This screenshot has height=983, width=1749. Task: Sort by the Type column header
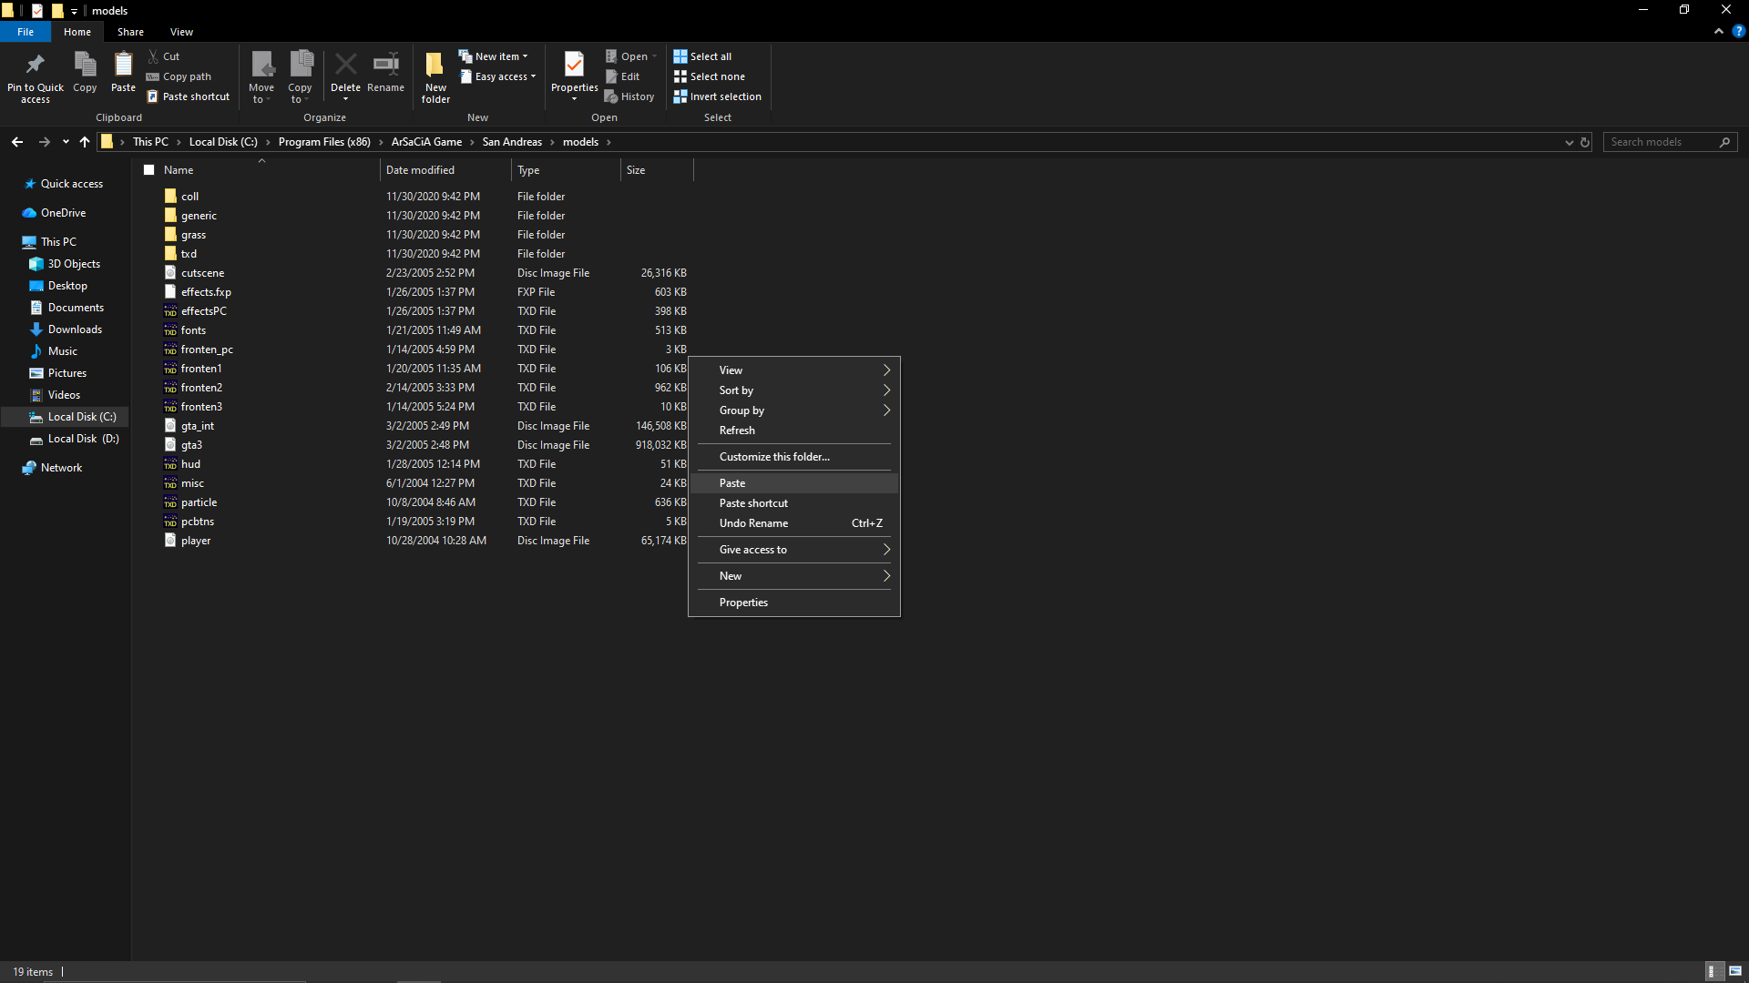coord(566,170)
